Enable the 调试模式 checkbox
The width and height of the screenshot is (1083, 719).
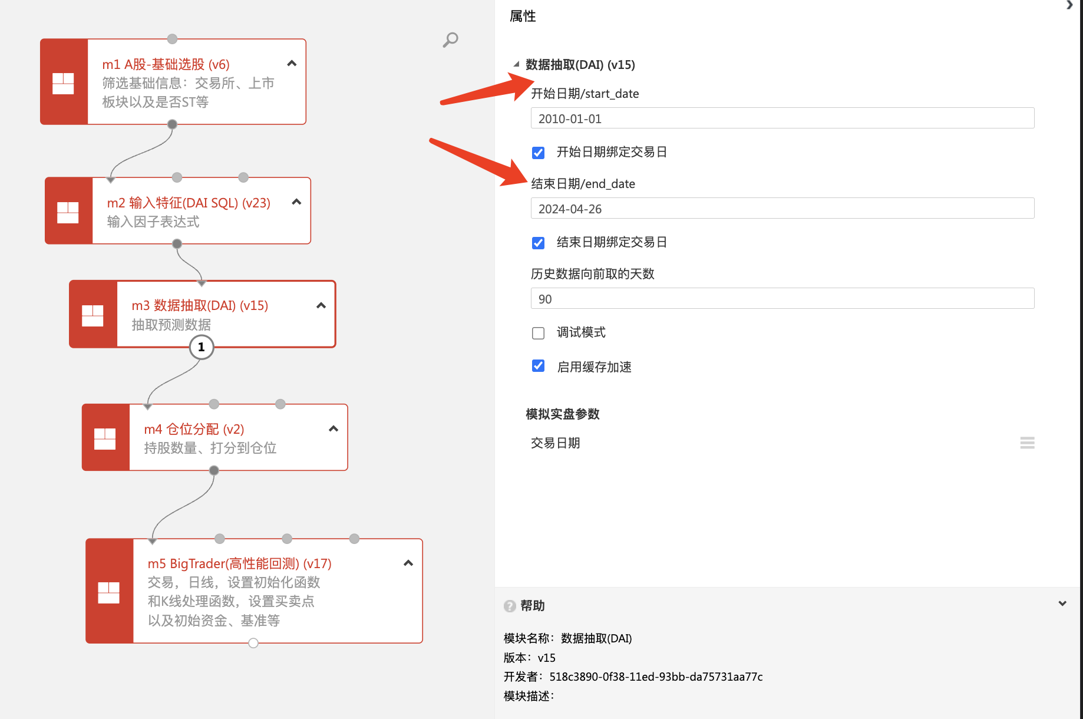click(538, 333)
